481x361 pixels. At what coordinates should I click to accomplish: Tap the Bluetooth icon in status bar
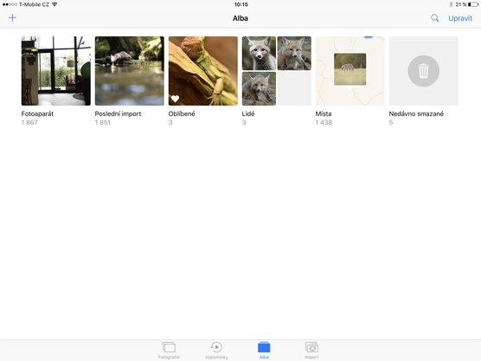click(451, 4)
